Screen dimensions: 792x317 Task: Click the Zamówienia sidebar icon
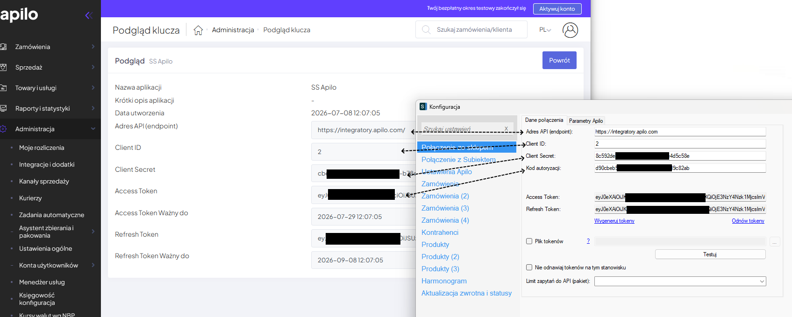(x=3, y=47)
